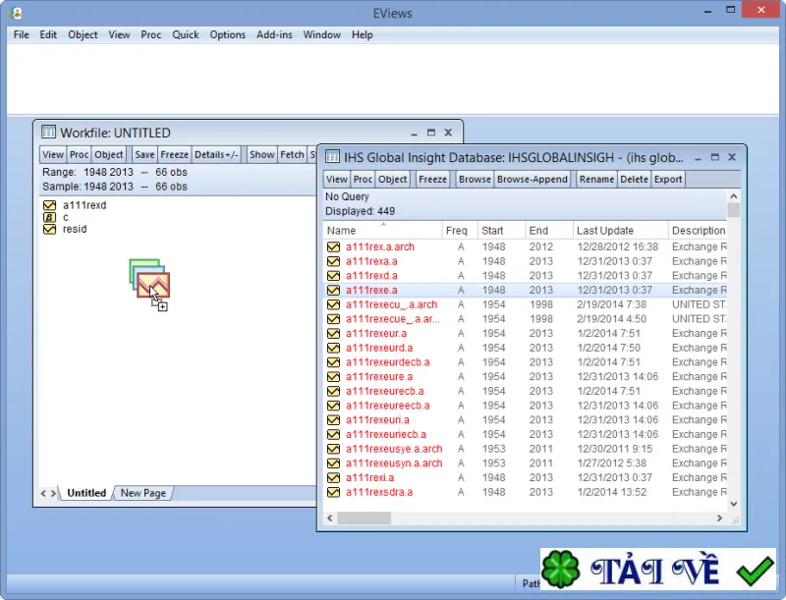The width and height of the screenshot is (786, 600).
Task: Click resid series icon in workfile
Action: pos(50,230)
